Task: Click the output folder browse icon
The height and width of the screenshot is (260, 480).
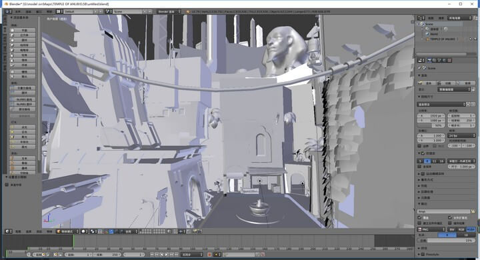Action: pyautogui.click(x=473, y=211)
